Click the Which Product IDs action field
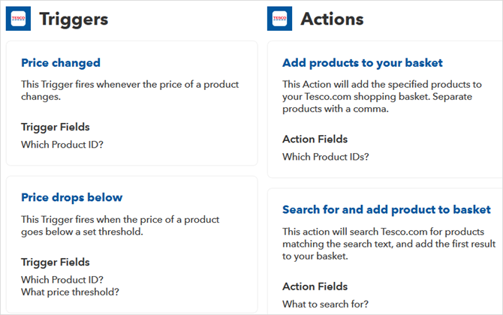 (326, 157)
